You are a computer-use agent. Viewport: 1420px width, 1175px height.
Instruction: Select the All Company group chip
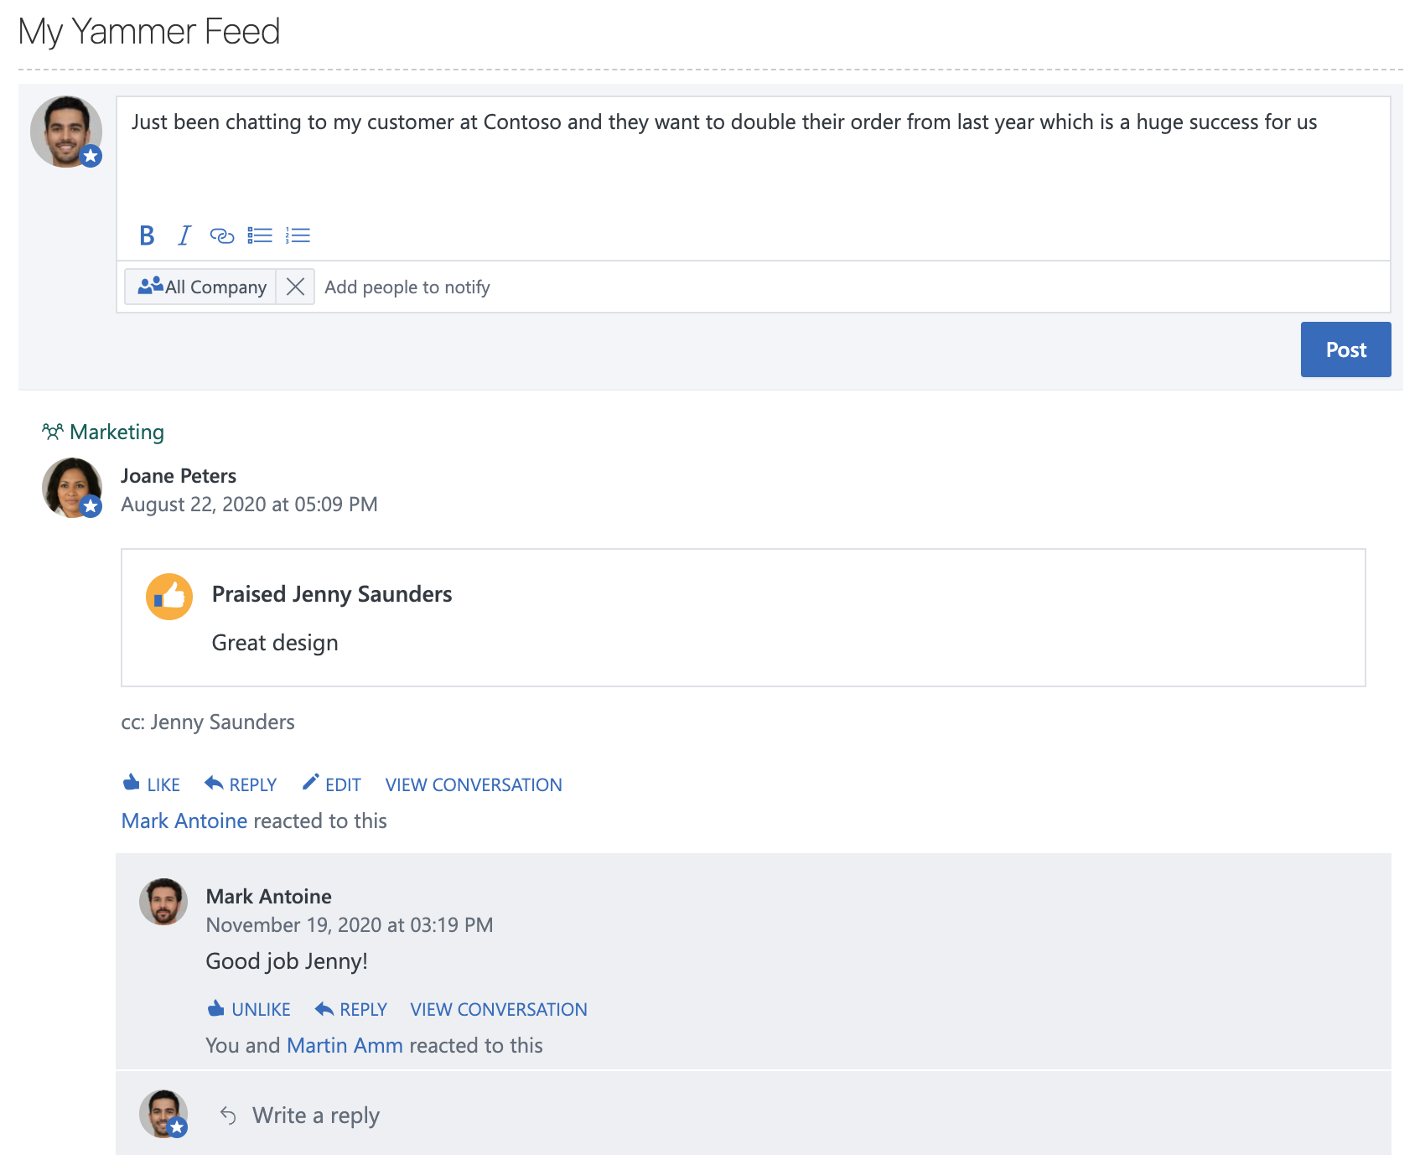click(201, 287)
